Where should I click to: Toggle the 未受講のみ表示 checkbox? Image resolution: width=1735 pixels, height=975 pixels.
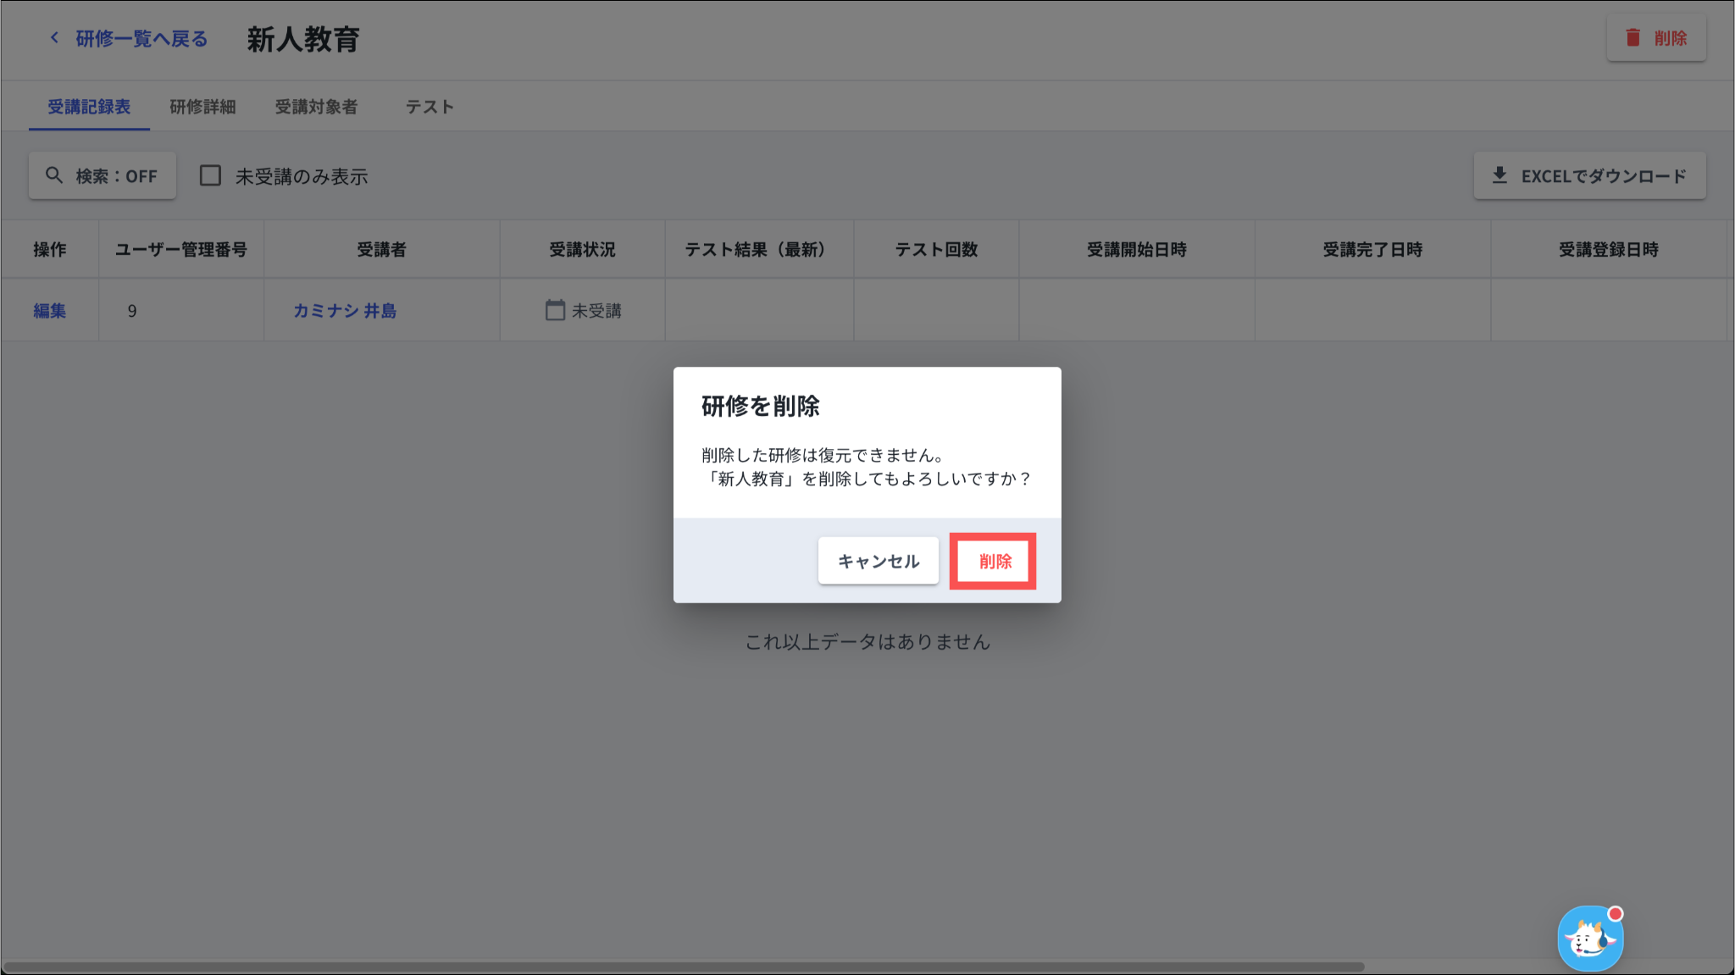tap(210, 175)
